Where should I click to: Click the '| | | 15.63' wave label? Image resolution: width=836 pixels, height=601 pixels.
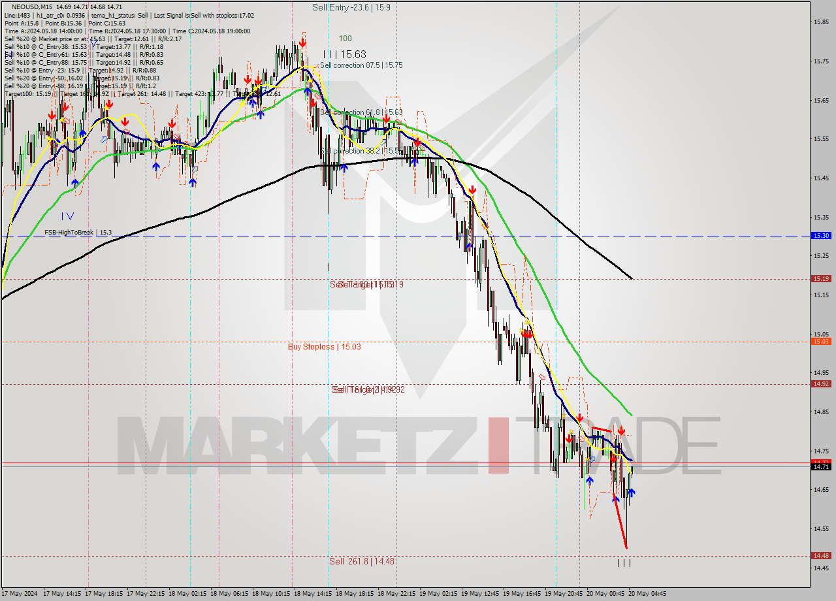click(345, 54)
